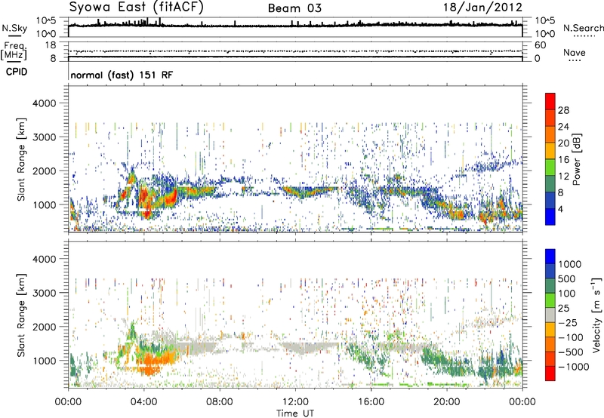Select the 16 dB value on power colorbar
The image size is (604, 418).
563,160
